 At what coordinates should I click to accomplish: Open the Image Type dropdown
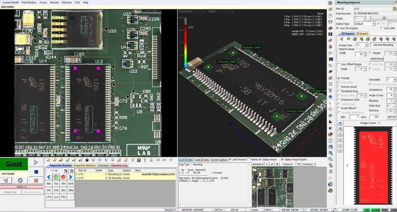click(x=366, y=45)
